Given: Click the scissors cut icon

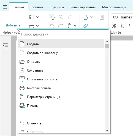Looking at the screenshot, I should (x=61, y=17).
